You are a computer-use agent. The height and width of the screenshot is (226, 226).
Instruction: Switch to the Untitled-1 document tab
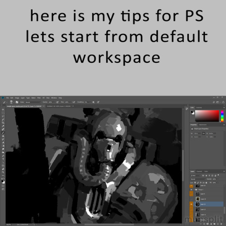(x=59, y=106)
